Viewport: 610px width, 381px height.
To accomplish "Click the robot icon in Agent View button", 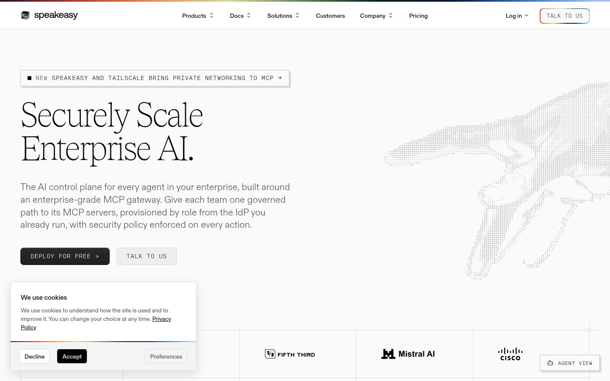I will click(x=550, y=363).
